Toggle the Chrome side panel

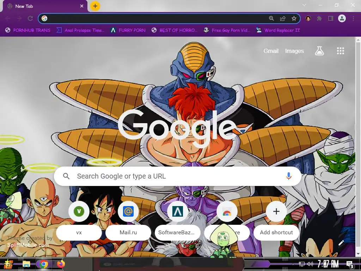point(331,18)
